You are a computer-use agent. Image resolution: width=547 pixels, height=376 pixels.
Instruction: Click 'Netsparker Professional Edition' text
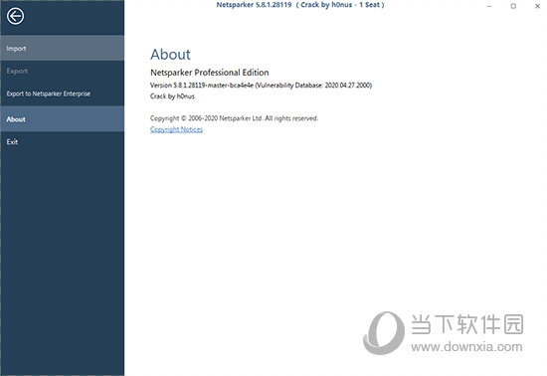tap(209, 73)
